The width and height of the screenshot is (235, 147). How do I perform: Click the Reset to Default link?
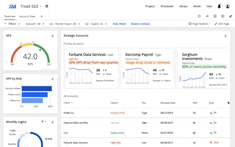pyautogui.click(x=140, y=24)
